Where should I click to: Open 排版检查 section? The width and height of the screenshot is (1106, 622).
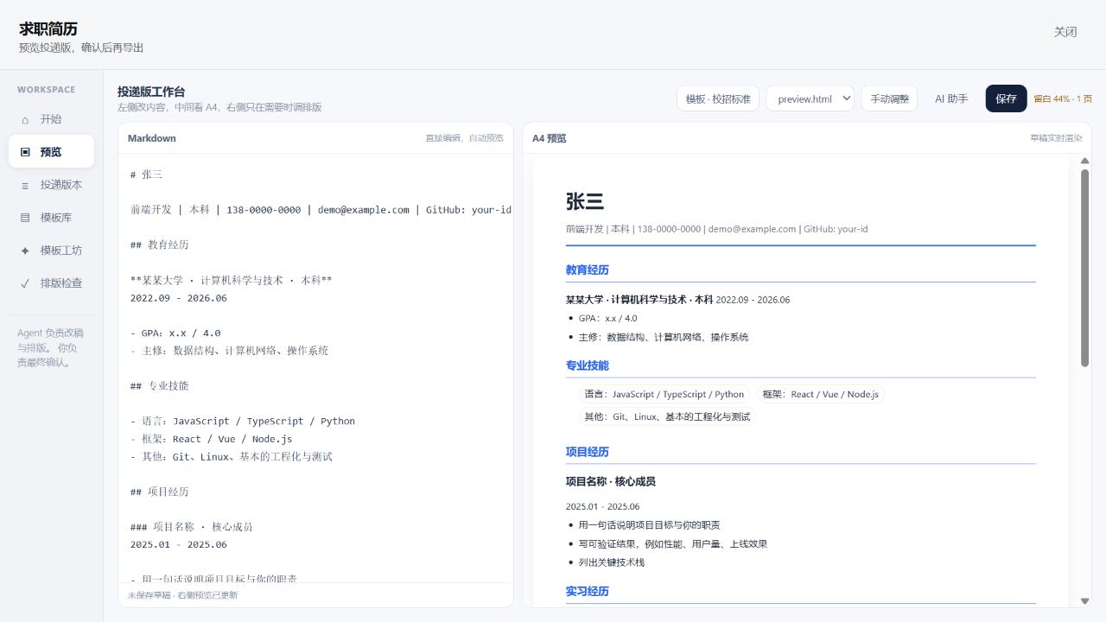pyautogui.click(x=52, y=283)
